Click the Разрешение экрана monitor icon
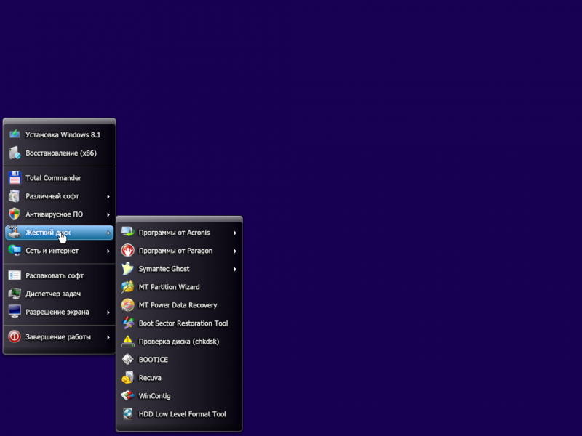 15,312
